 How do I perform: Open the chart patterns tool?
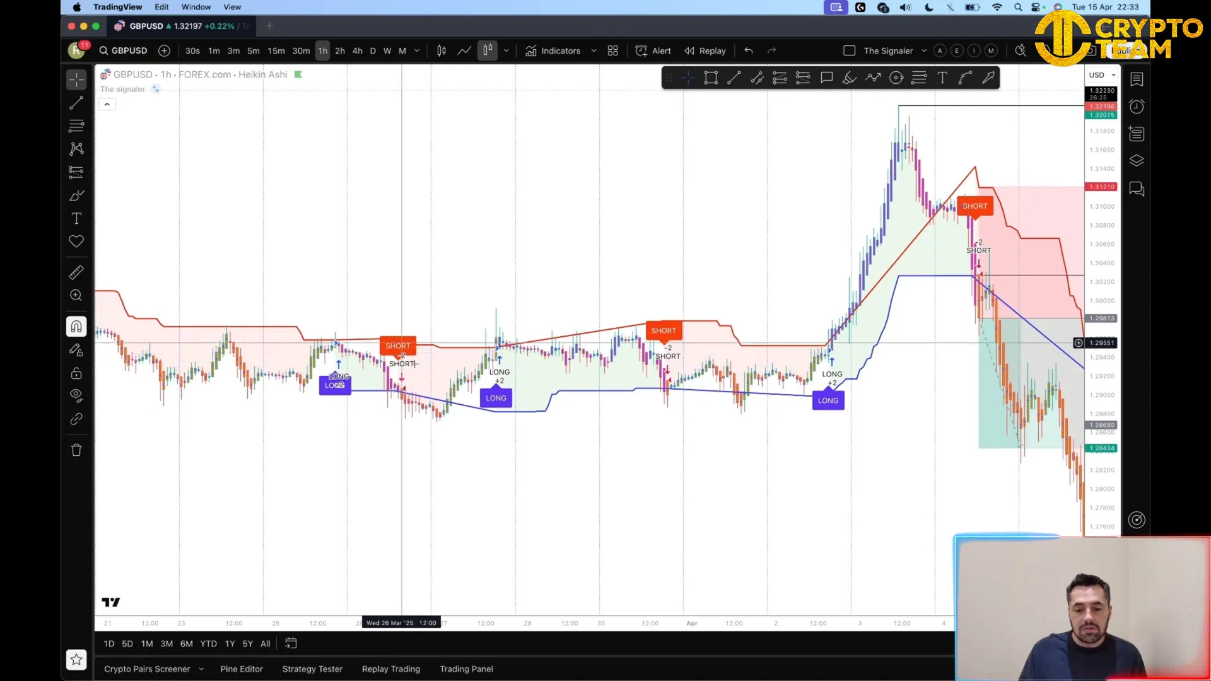[76, 149]
